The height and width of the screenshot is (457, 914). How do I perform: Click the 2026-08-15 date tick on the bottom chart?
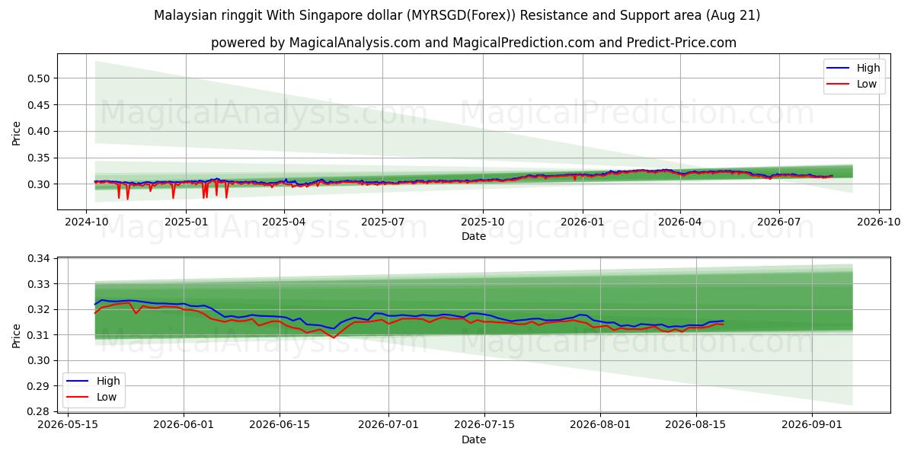coord(696,425)
